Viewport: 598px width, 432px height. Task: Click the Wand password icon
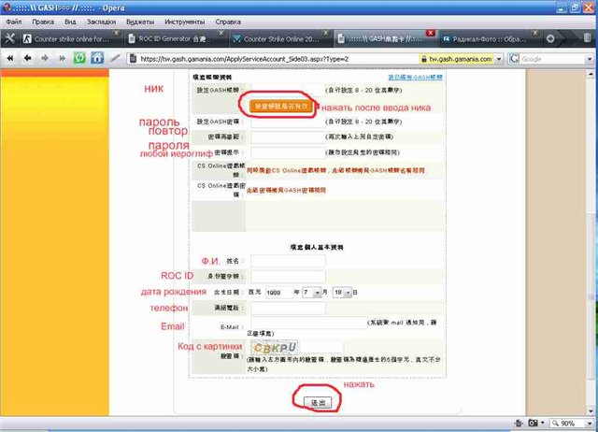(115, 58)
